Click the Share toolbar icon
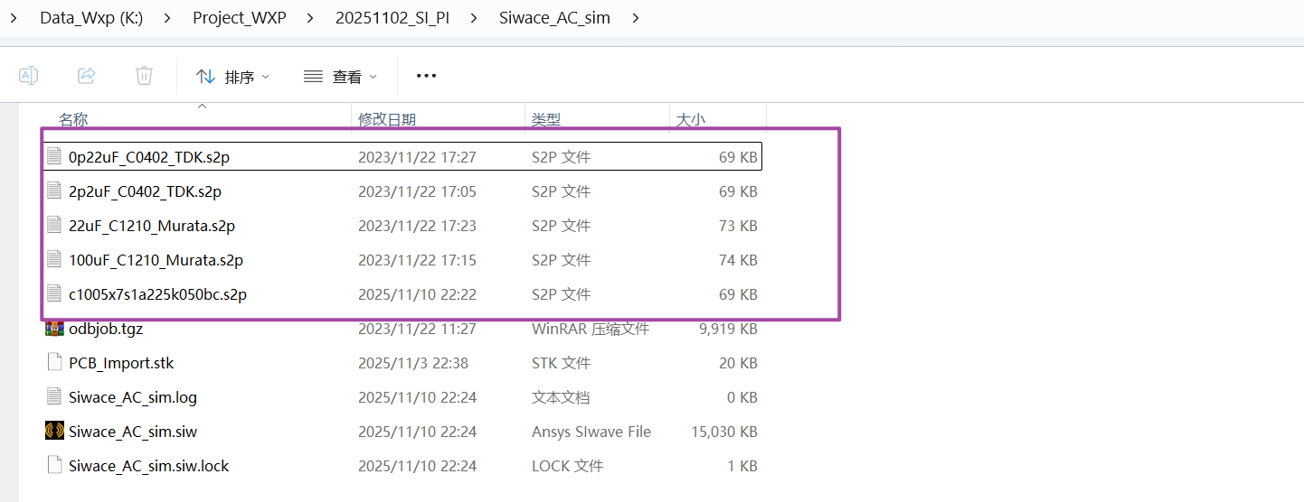This screenshot has width=1304, height=502. click(x=87, y=76)
